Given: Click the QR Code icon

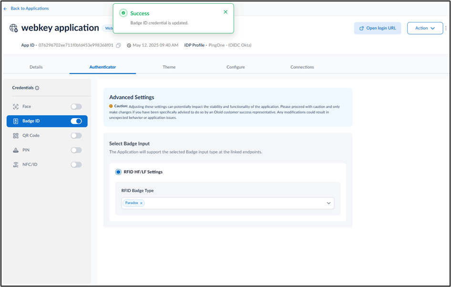Looking at the screenshot, I should 16,136.
